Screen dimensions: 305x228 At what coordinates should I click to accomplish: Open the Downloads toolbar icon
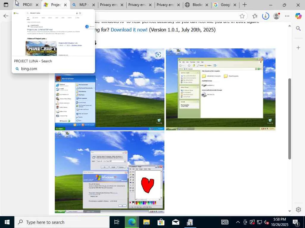tap(265, 16)
